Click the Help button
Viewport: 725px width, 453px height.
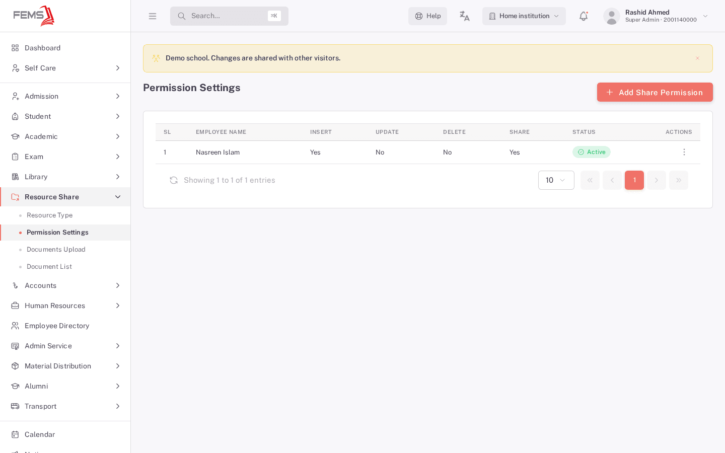tap(427, 16)
